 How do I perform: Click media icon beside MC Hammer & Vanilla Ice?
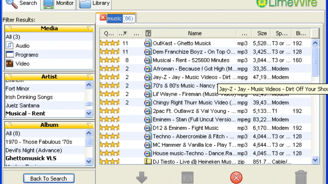pyautogui.click(x=148, y=145)
